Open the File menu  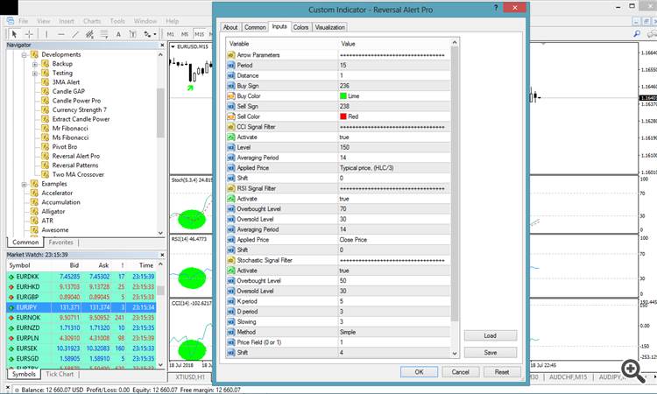tap(24, 21)
